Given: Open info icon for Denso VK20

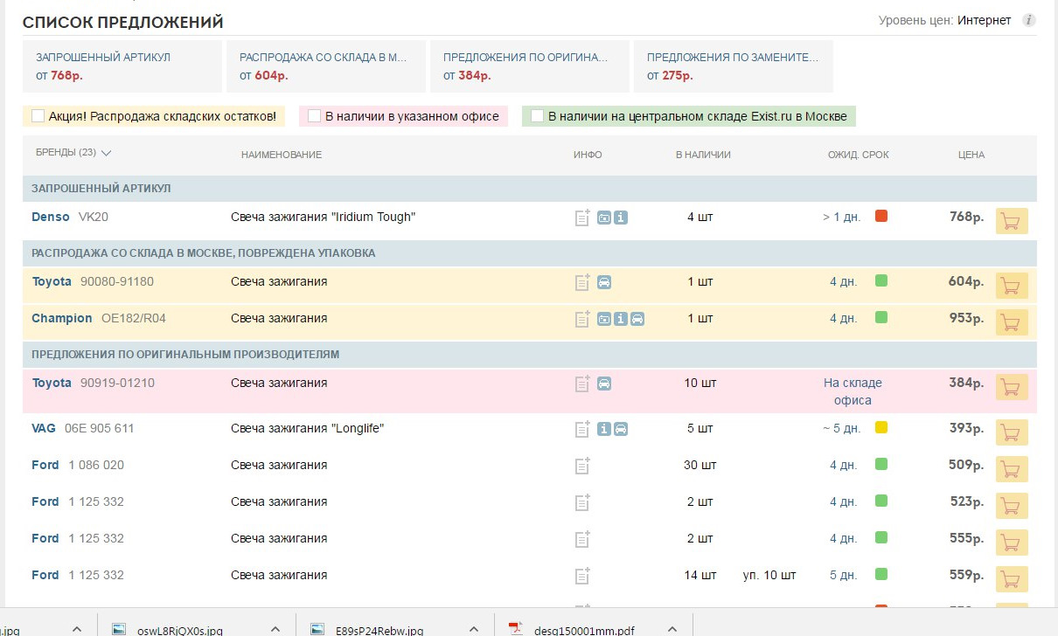Looking at the screenshot, I should click(x=621, y=218).
